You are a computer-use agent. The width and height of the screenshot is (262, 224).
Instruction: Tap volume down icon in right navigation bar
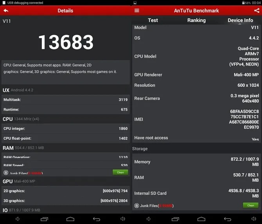[x=149, y=219]
